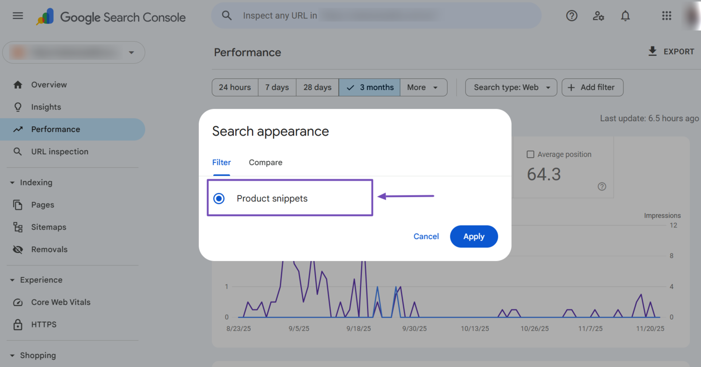Go to the Sitemaps section
Image resolution: width=701 pixels, height=367 pixels.
click(x=49, y=227)
